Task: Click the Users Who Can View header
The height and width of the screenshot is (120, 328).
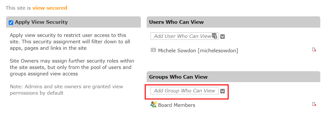Action: [x=176, y=22]
